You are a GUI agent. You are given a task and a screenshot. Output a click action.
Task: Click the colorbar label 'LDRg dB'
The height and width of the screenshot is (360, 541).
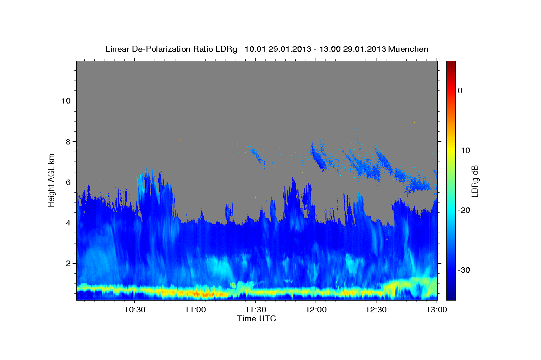(x=474, y=181)
